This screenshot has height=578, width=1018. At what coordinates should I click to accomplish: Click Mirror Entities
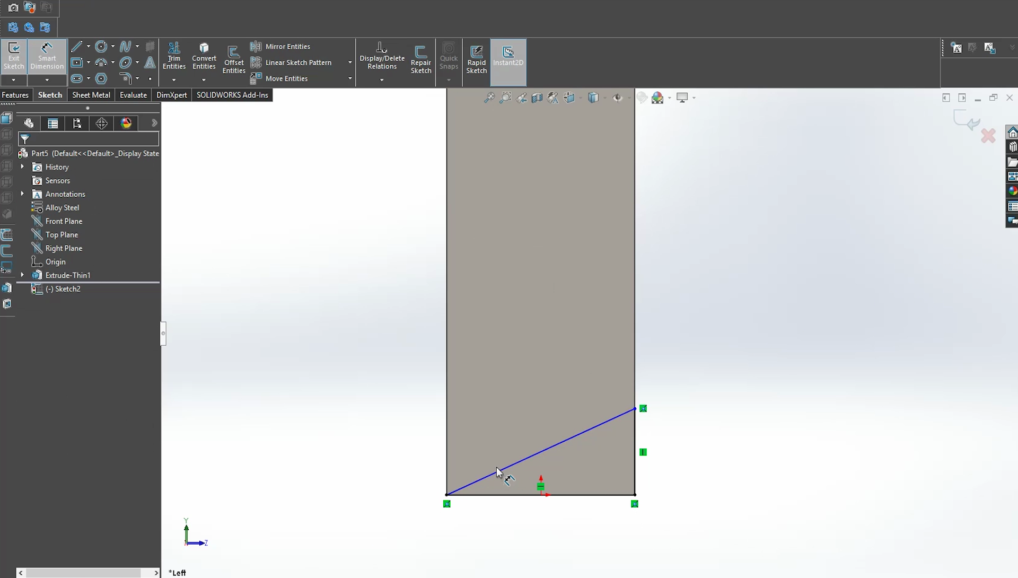[280, 47]
